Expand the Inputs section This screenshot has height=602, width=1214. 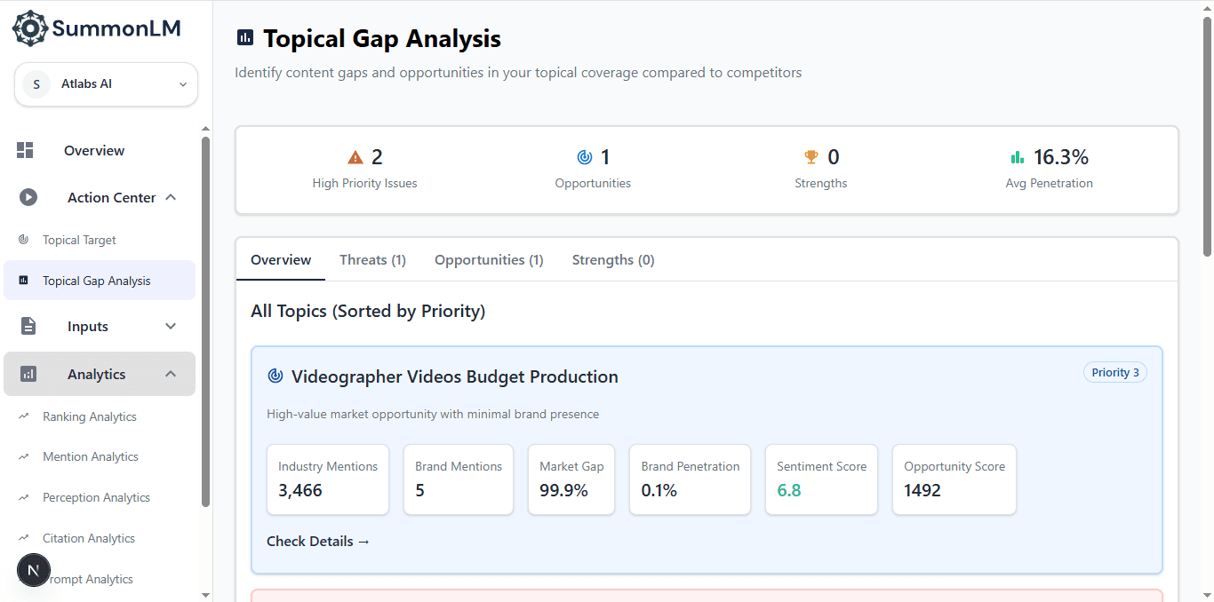coord(171,326)
